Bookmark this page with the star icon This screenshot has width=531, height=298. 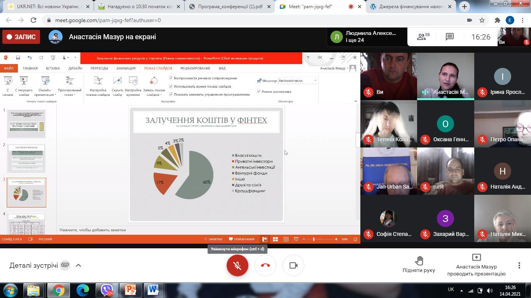point(482,20)
